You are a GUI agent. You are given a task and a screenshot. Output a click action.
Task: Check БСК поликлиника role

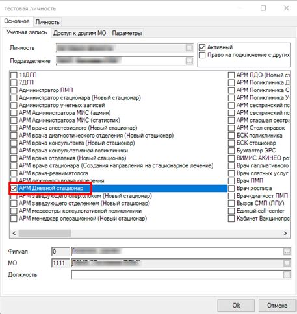pyautogui.click(x=231, y=136)
